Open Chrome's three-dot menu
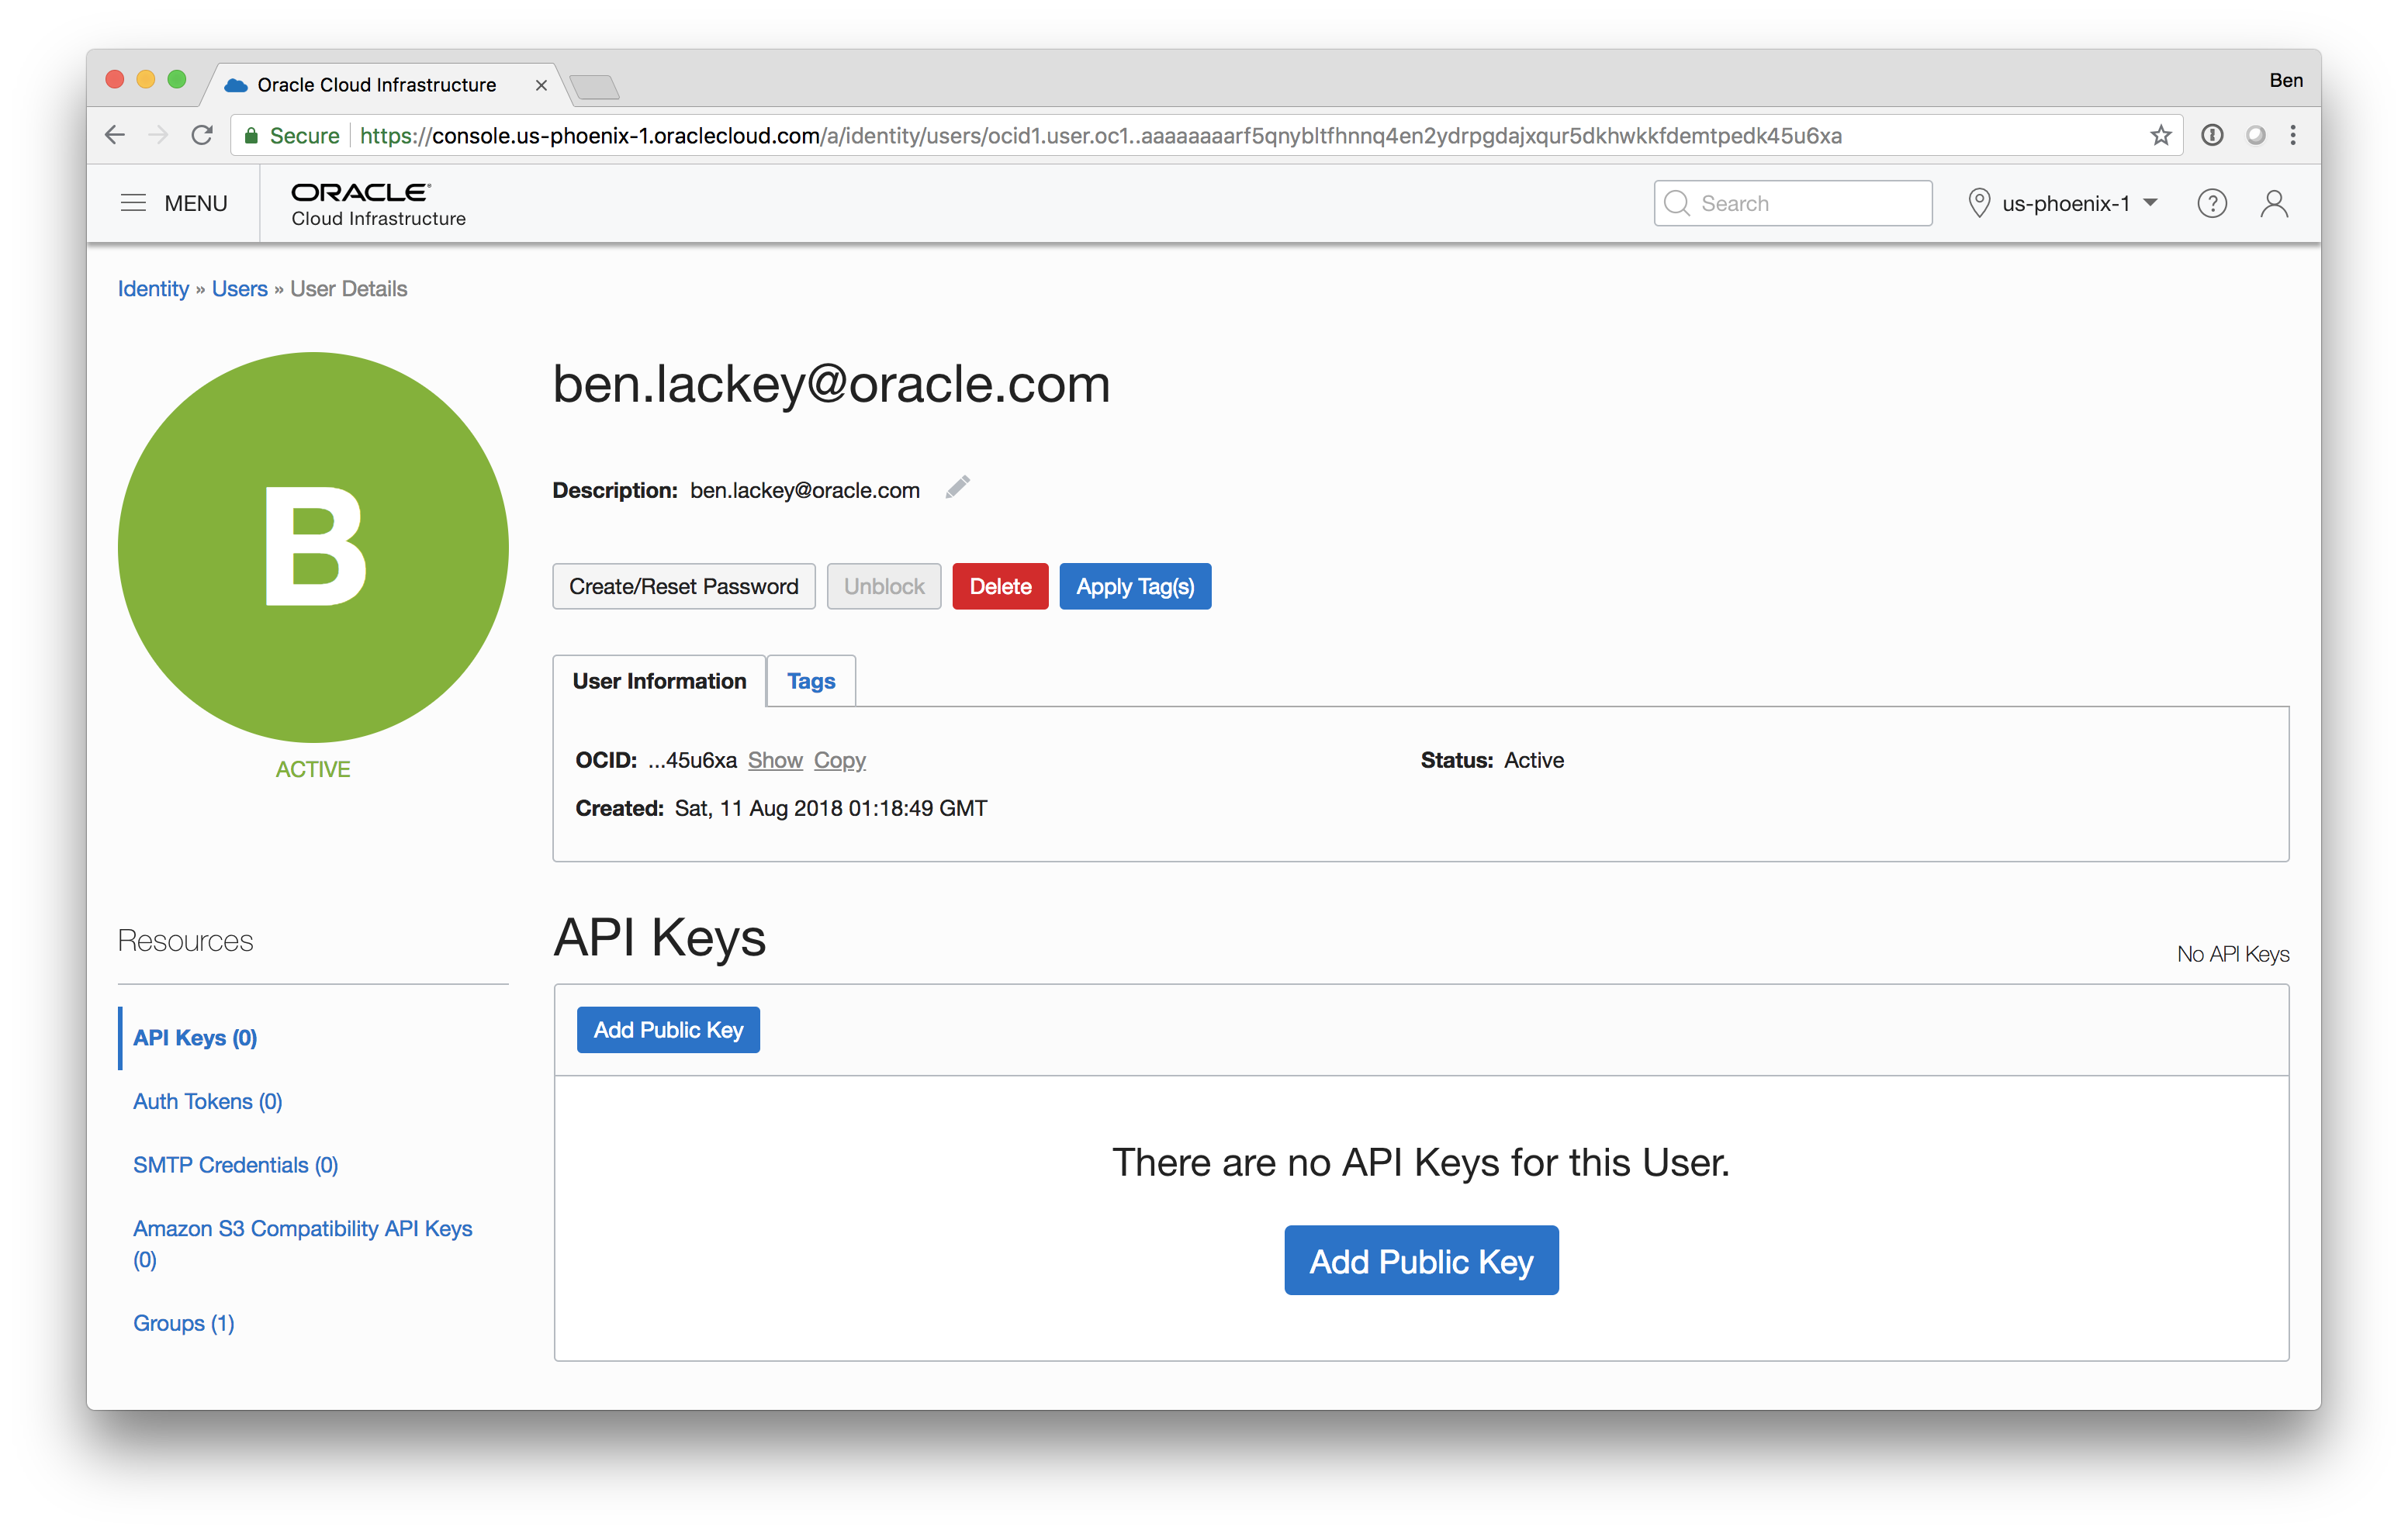The width and height of the screenshot is (2408, 1534). tap(2293, 136)
